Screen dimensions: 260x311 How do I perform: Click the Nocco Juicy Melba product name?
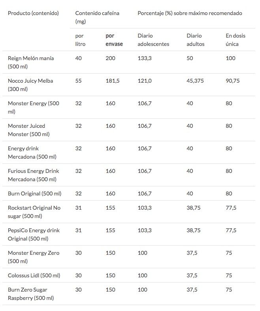tap(30, 85)
